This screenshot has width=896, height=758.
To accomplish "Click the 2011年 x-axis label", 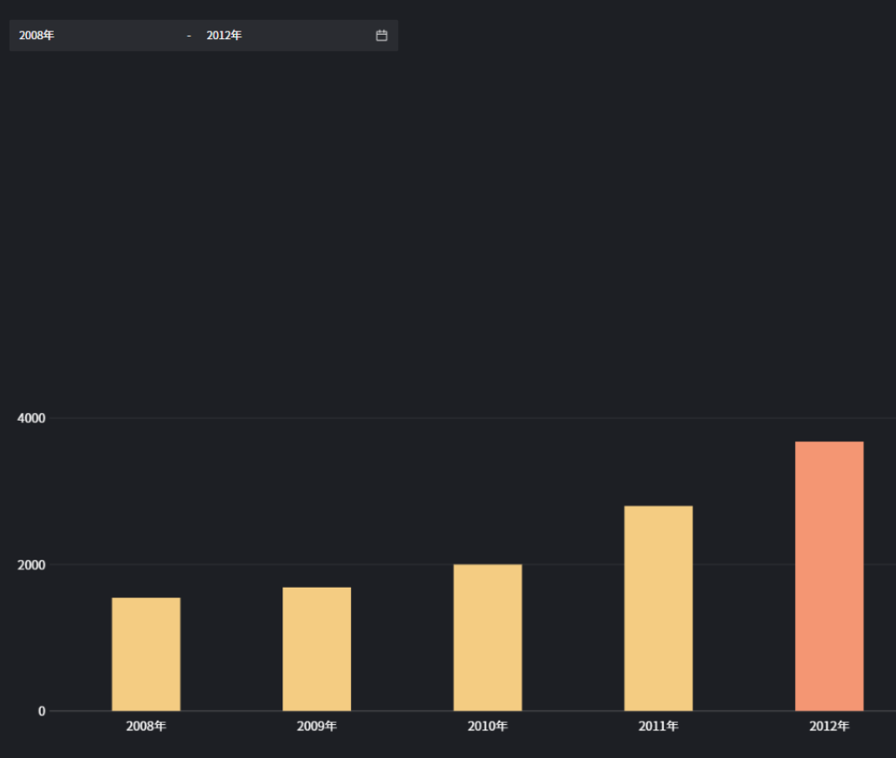I will pyautogui.click(x=658, y=726).
